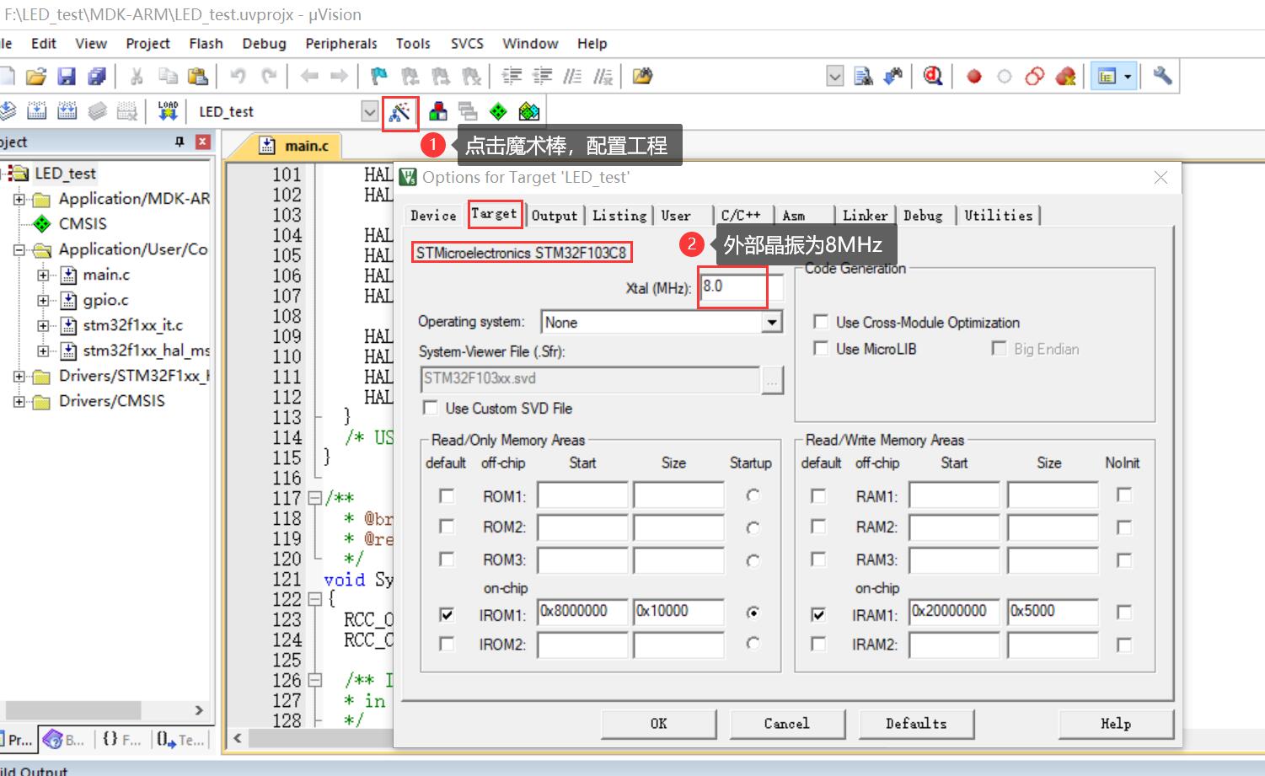Open the find text dropdown in toolbar
The image size is (1265, 776).
coord(834,77)
